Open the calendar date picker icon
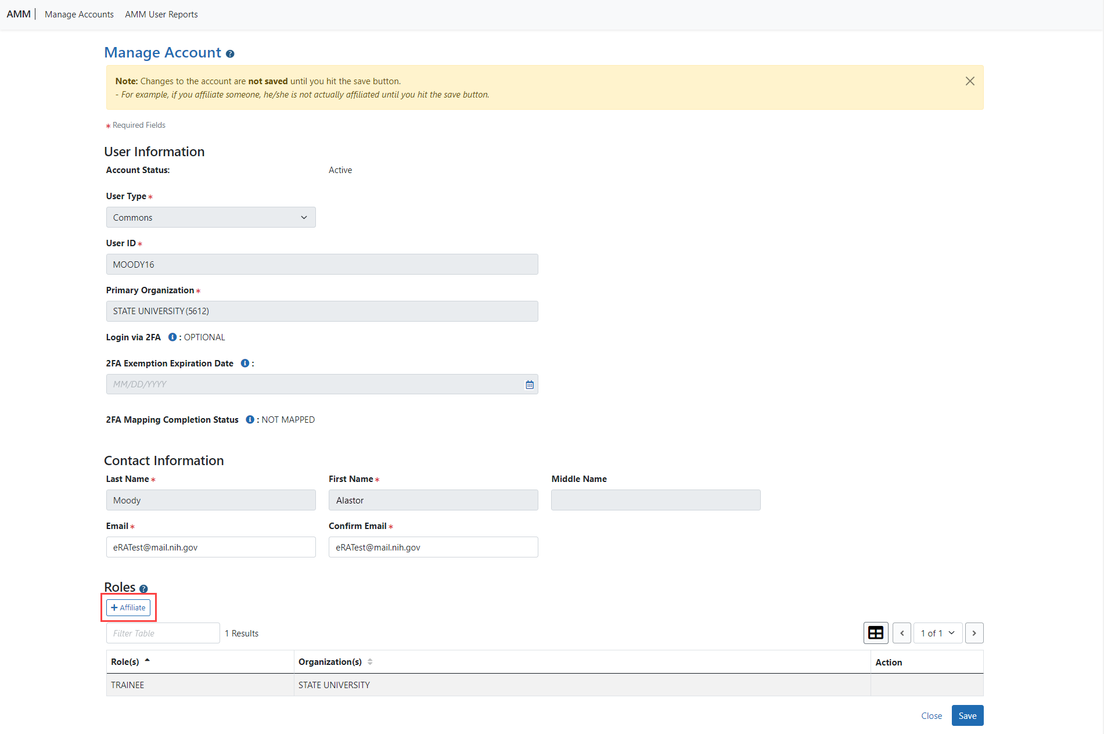The height and width of the screenshot is (734, 1104). (530, 384)
